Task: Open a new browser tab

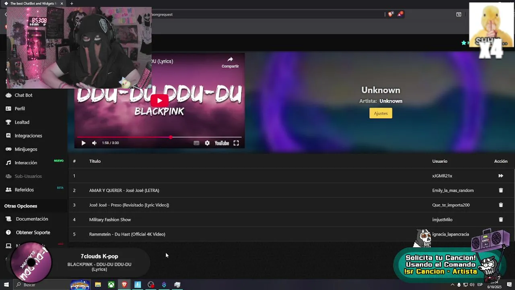Action: pyautogui.click(x=72, y=4)
